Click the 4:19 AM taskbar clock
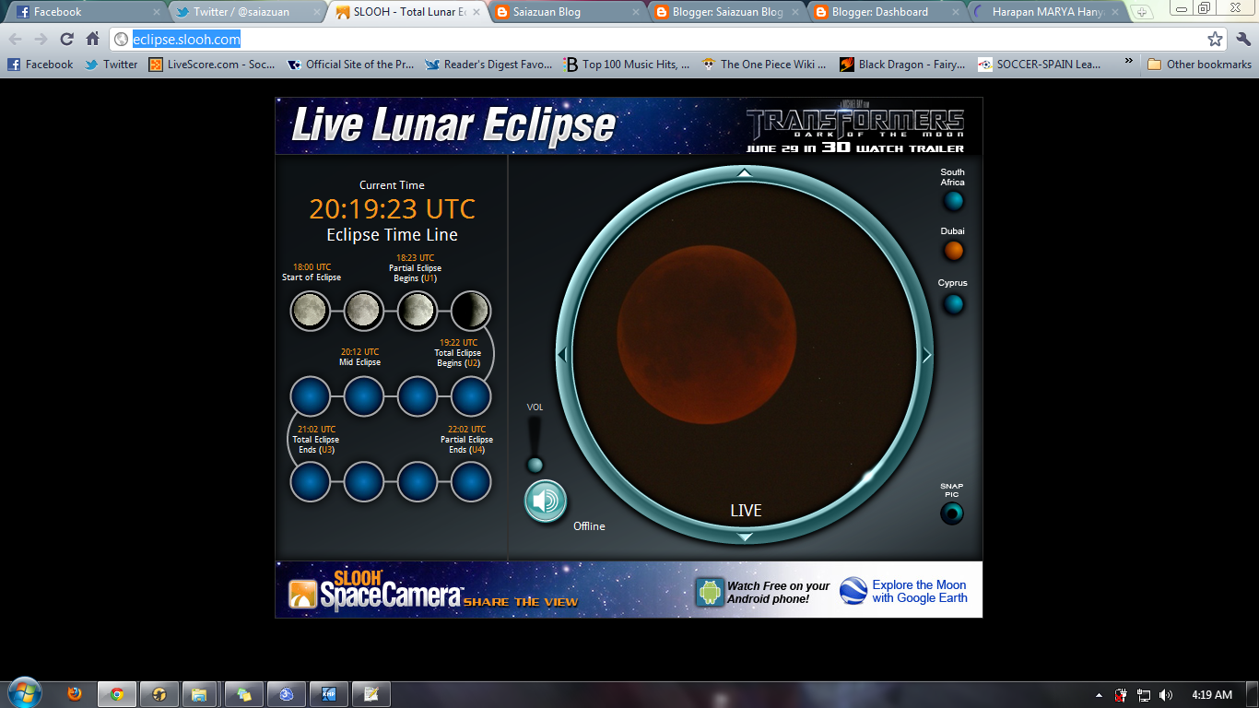Image resolution: width=1259 pixels, height=708 pixels. coord(1212,695)
